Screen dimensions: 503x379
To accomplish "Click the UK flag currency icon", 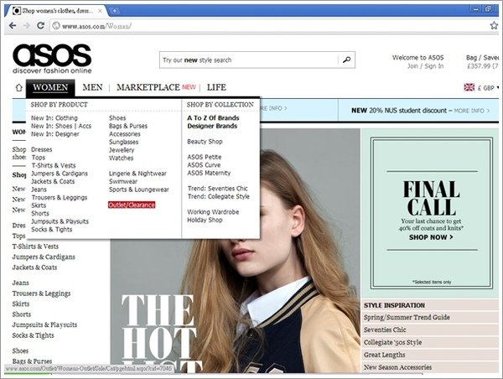I will (469, 87).
